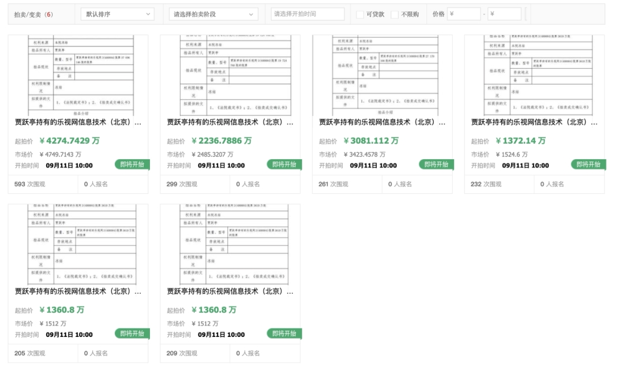Click 0 人报名 on the ¥3081.112万 listing
The image size is (623, 371).
400,184
